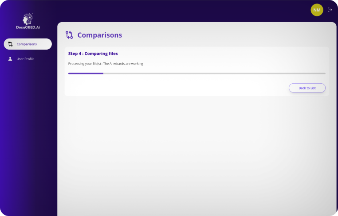The width and height of the screenshot is (338, 216).
Task: Click the filled purple part of progress bar
Action: pos(86,73)
